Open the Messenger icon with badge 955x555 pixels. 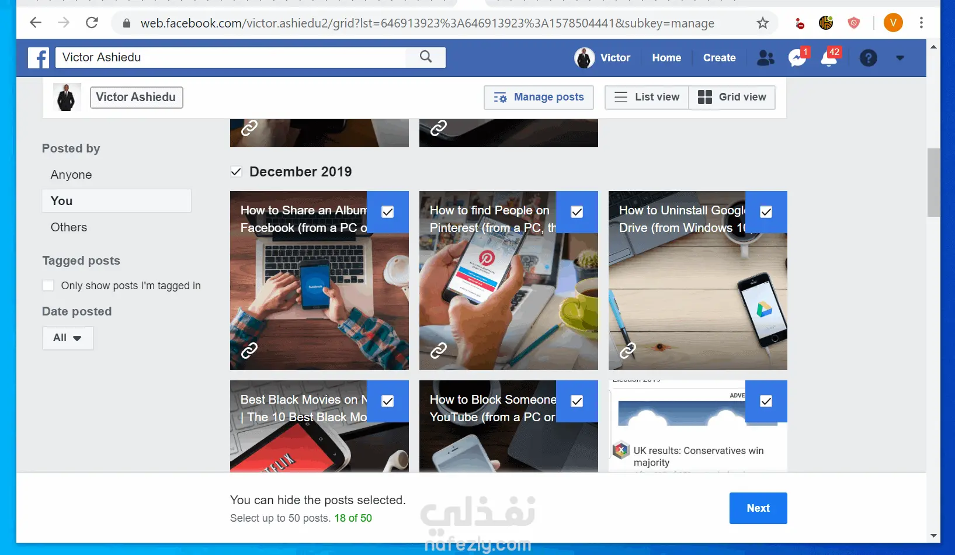pos(797,57)
